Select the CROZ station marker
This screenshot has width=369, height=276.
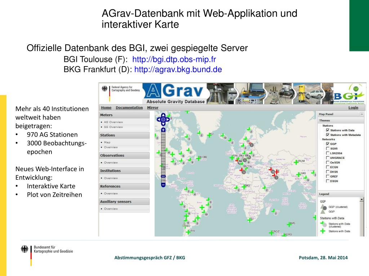point(271,233)
